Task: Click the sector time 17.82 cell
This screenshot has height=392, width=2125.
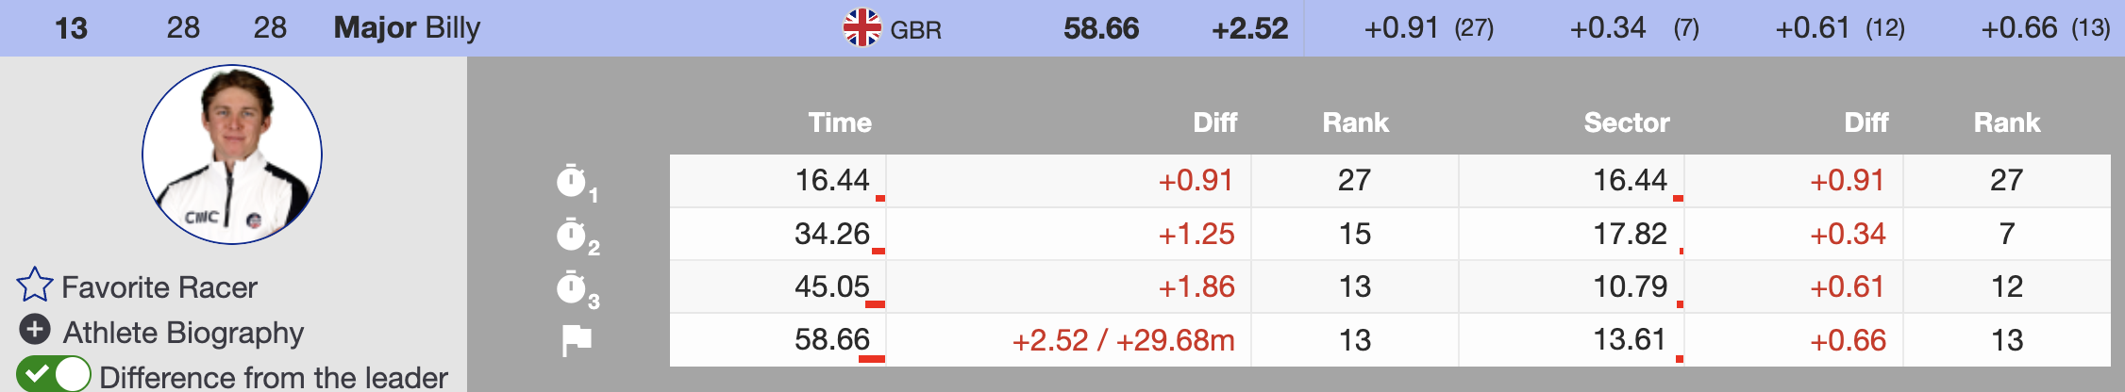Action: coord(1630,234)
